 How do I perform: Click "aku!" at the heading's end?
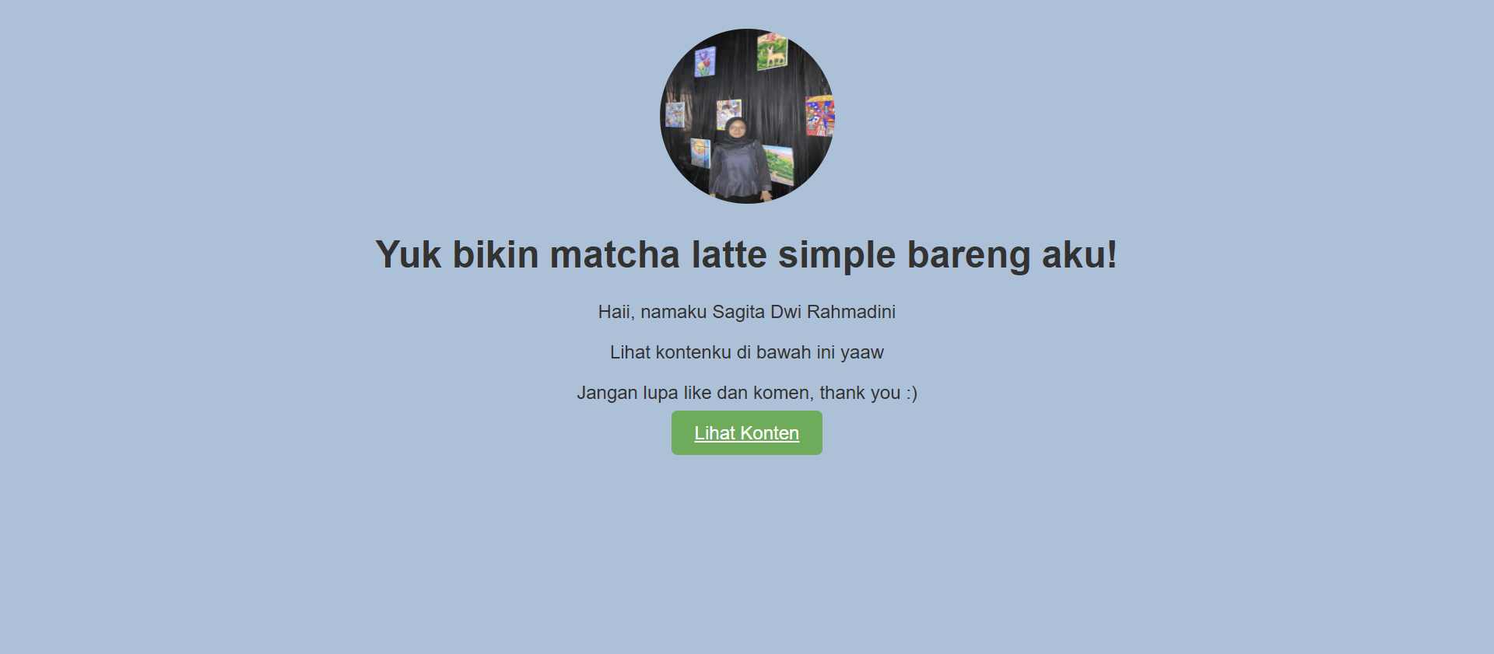pos(1079,254)
